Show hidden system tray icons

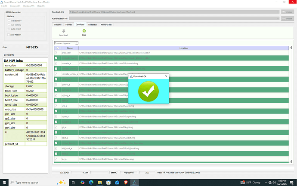point(266,183)
